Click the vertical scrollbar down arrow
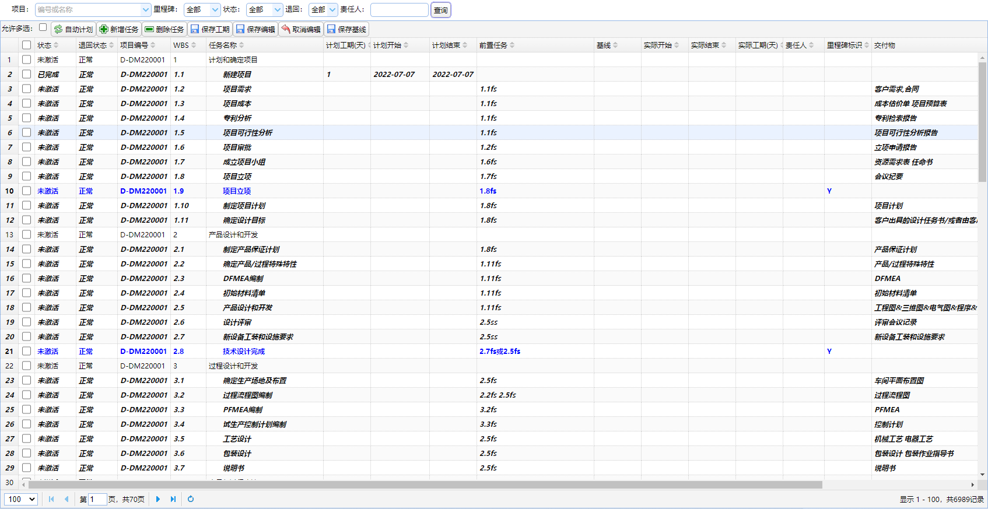The image size is (988, 509). pos(983,475)
